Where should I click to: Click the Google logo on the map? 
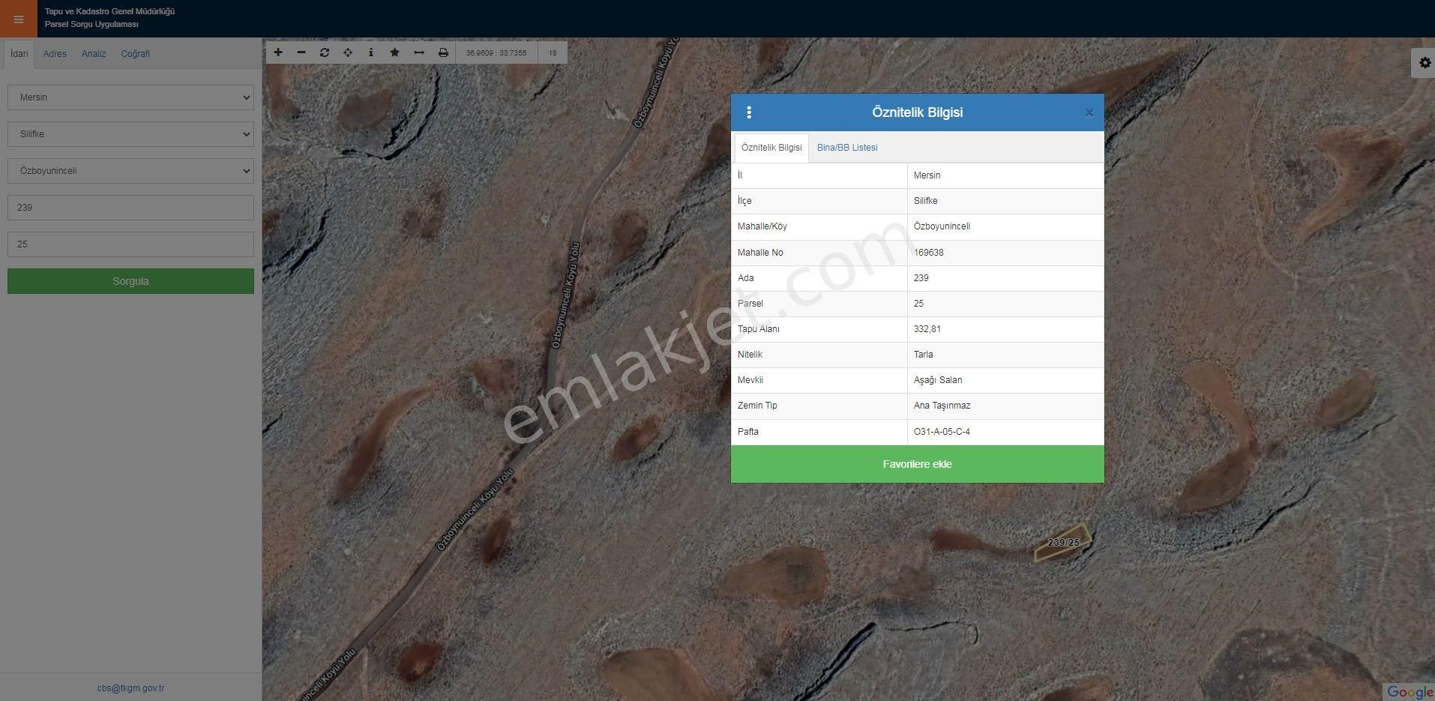[1410, 692]
